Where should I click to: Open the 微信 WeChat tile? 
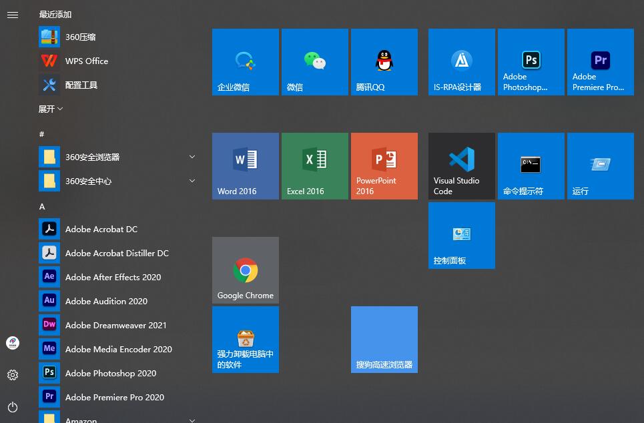[315, 62]
